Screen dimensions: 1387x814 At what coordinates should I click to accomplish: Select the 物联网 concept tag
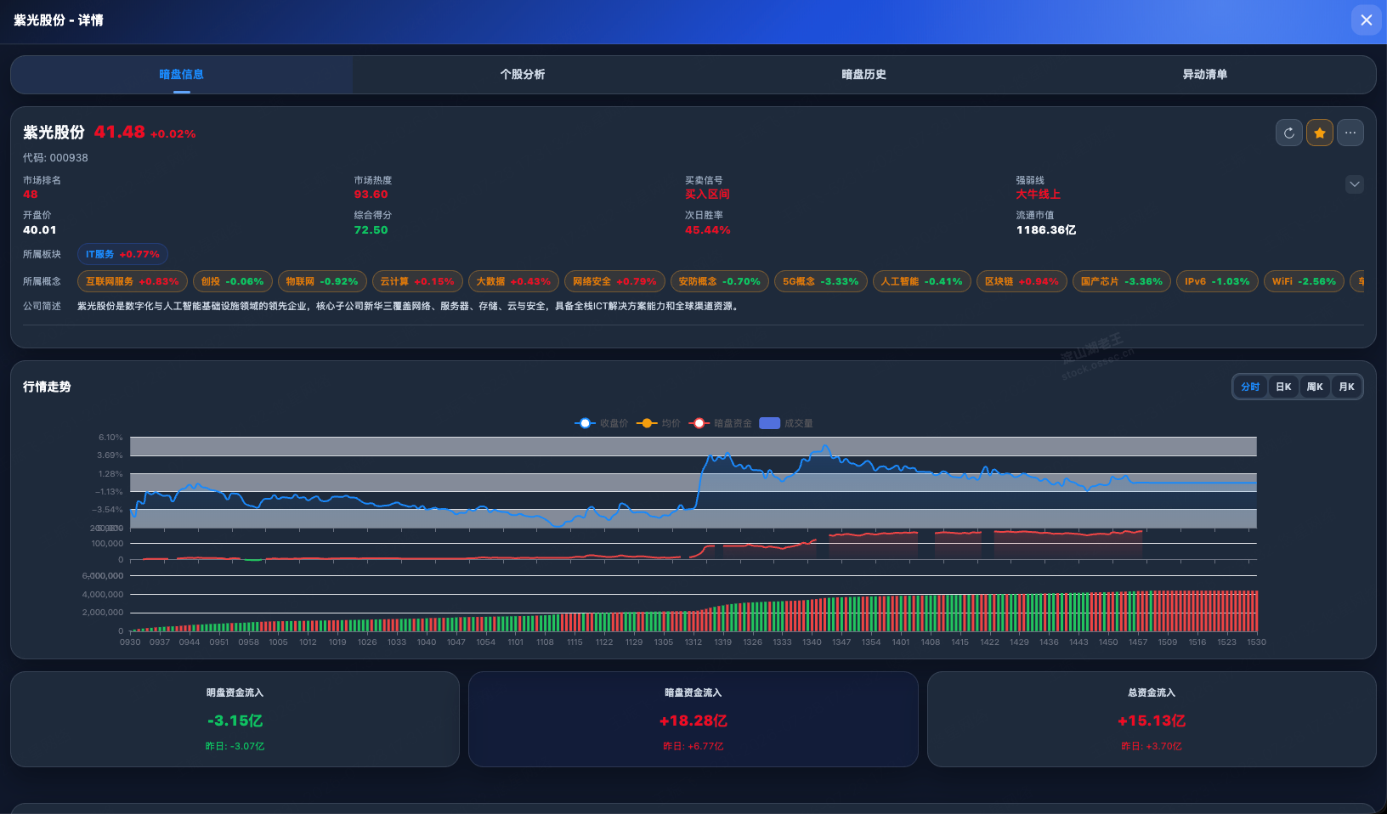tap(322, 281)
